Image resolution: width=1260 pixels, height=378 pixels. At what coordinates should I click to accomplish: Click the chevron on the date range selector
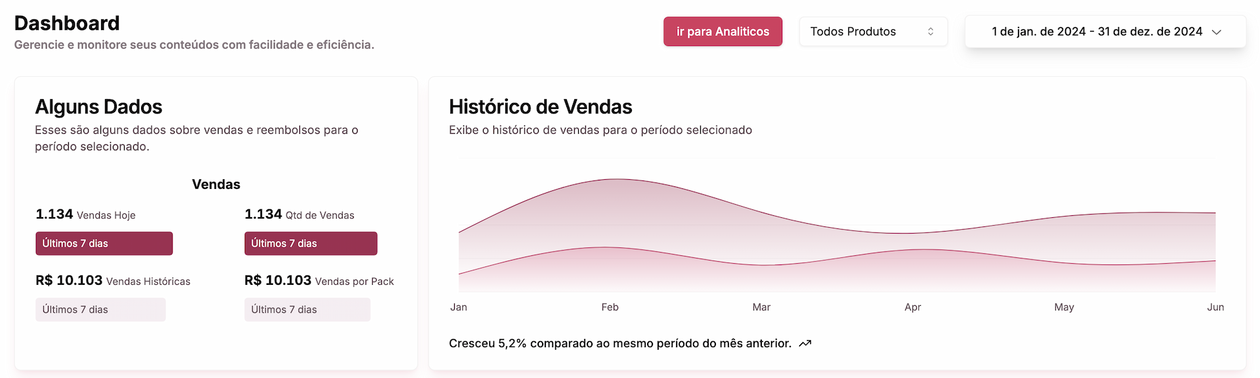point(1217,31)
